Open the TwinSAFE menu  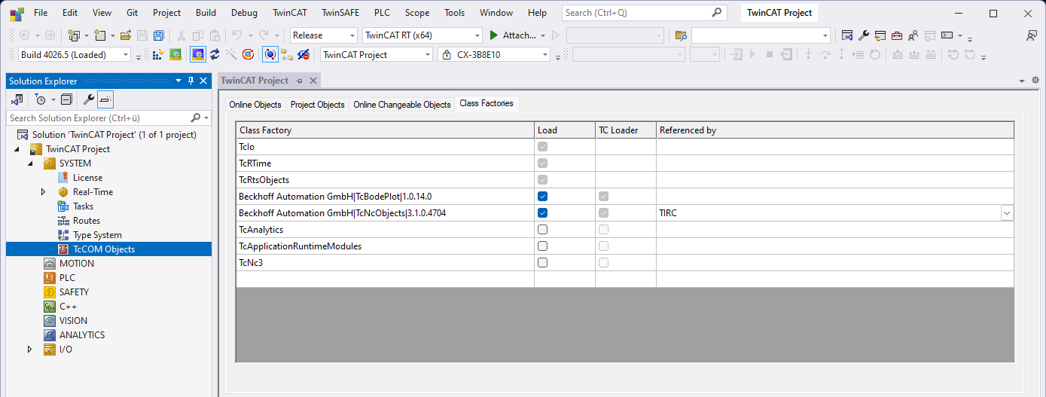(x=340, y=13)
